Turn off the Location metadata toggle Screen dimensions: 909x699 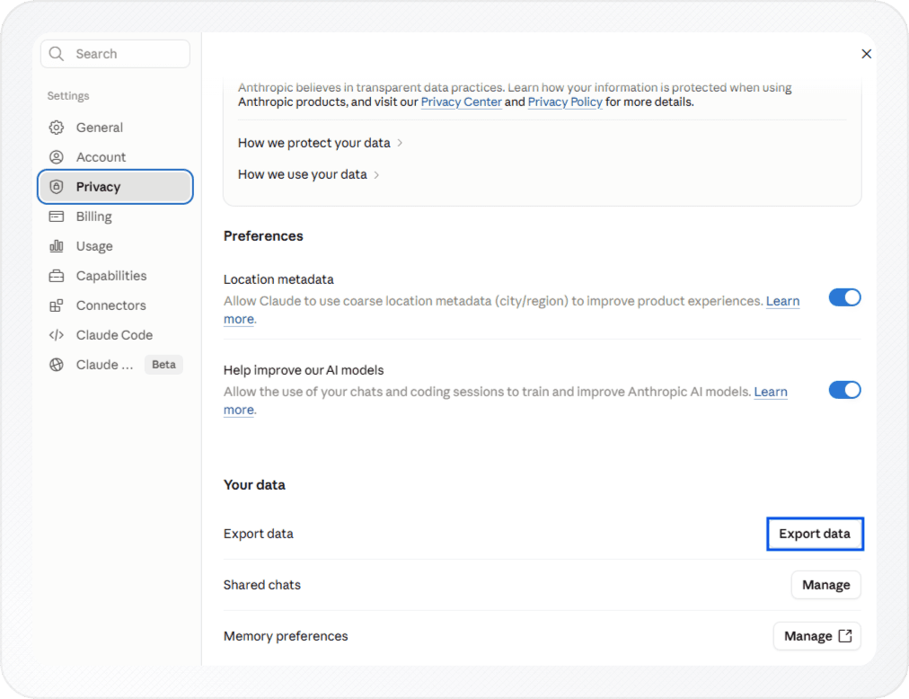(844, 297)
